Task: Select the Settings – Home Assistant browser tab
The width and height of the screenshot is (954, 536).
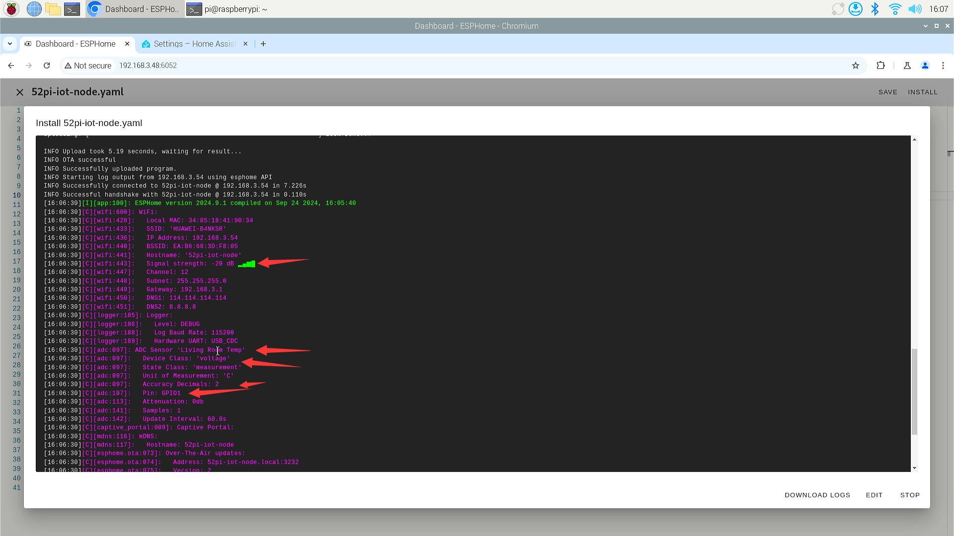Action: (195, 44)
